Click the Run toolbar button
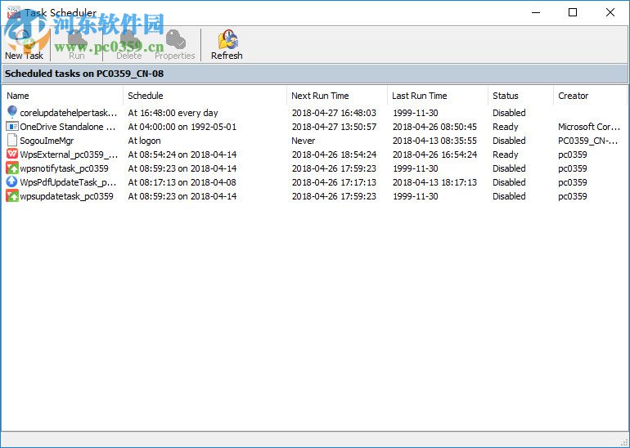The width and height of the screenshot is (630, 448). point(76,45)
